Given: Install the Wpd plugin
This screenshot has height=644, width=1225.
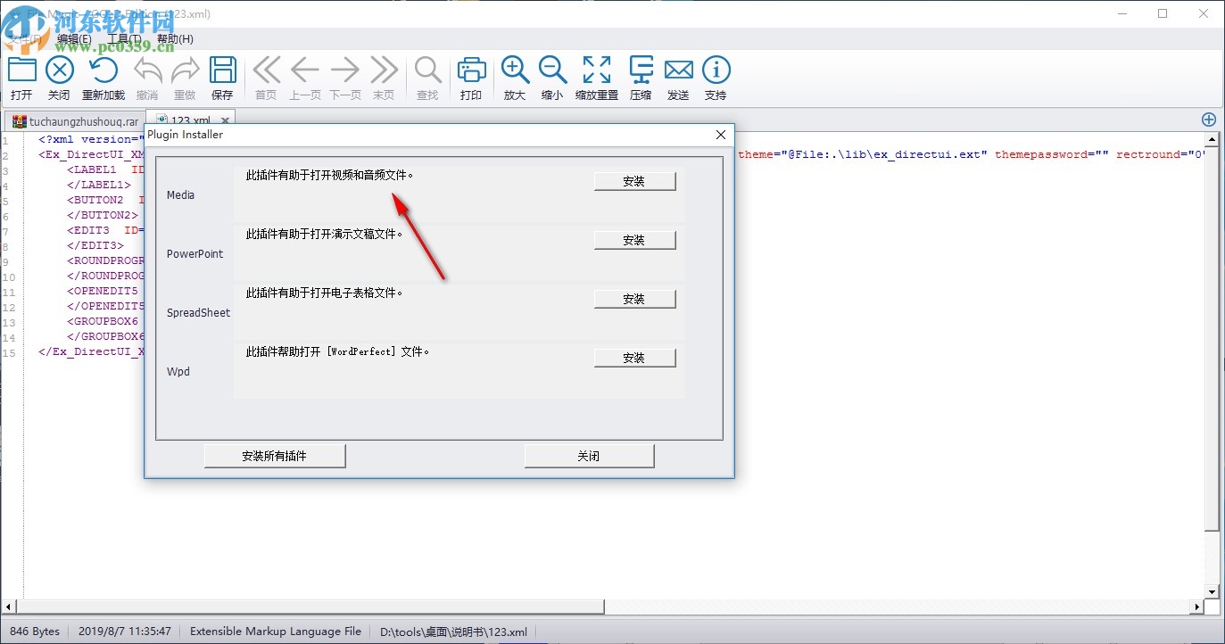Looking at the screenshot, I should [x=634, y=358].
